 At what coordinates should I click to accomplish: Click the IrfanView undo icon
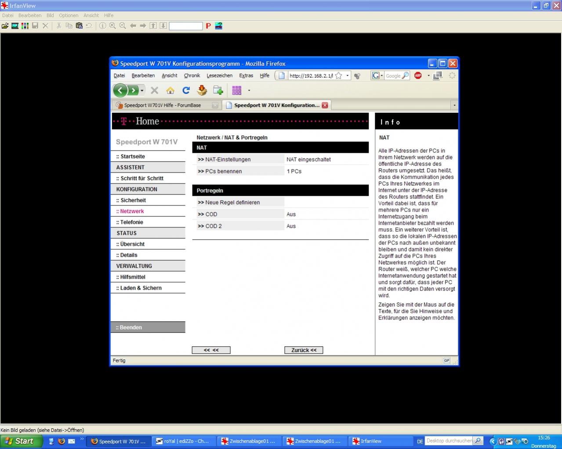(89, 26)
